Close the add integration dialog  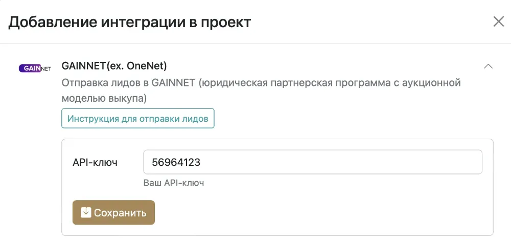point(498,21)
